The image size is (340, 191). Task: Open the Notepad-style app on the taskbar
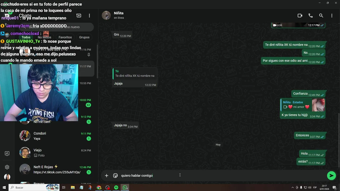point(81,188)
